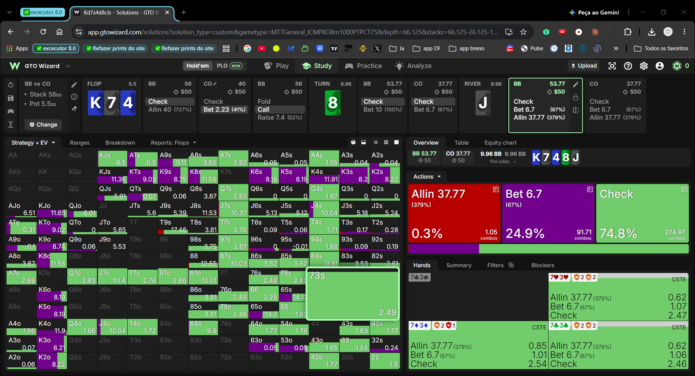695x376 pixels.
Task: Open the account profile icon
Action: pos(660,66)
